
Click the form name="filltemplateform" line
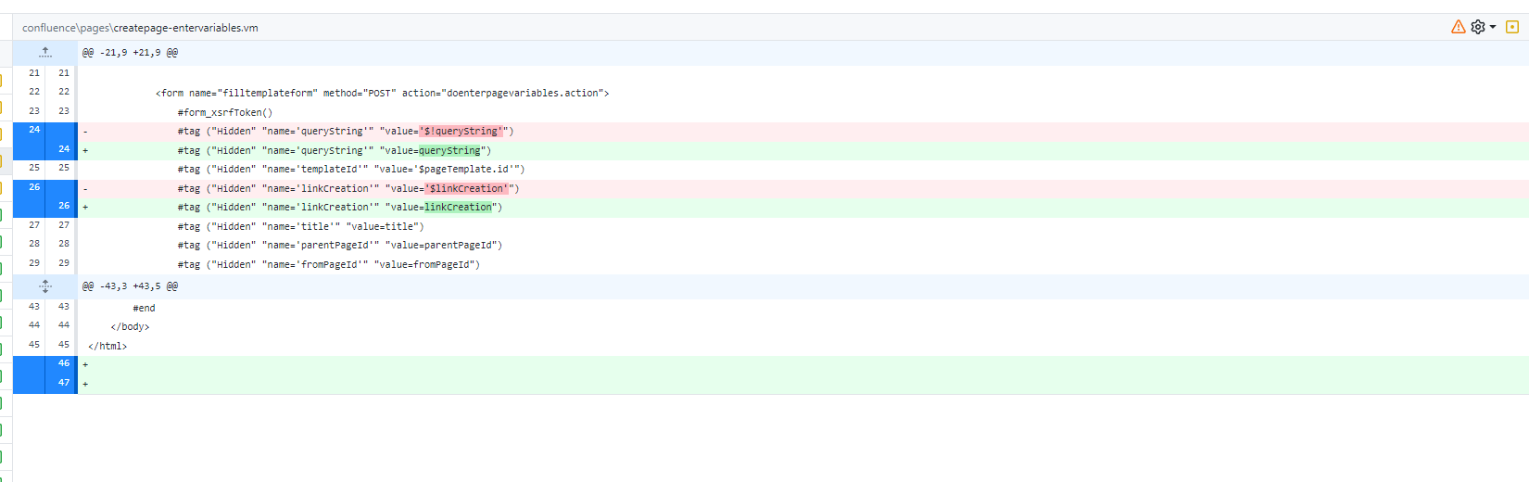pos(383,93)
